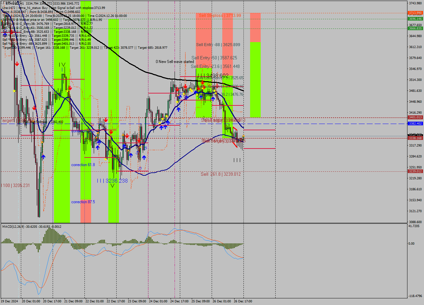Screen dimensions: 424x305
Task: Click the '26 Dec 17:00' time label
Action: click(x=243, y=301)
